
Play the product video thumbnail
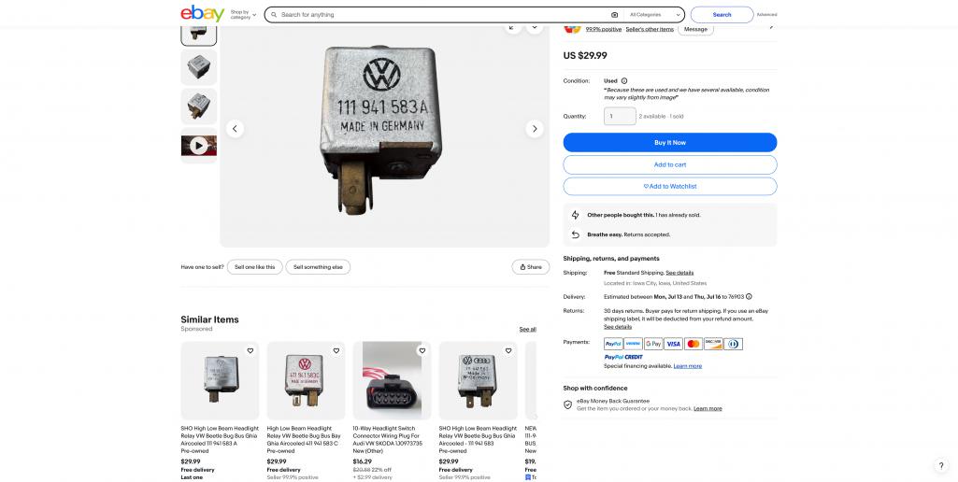click(x=198, y=146)
